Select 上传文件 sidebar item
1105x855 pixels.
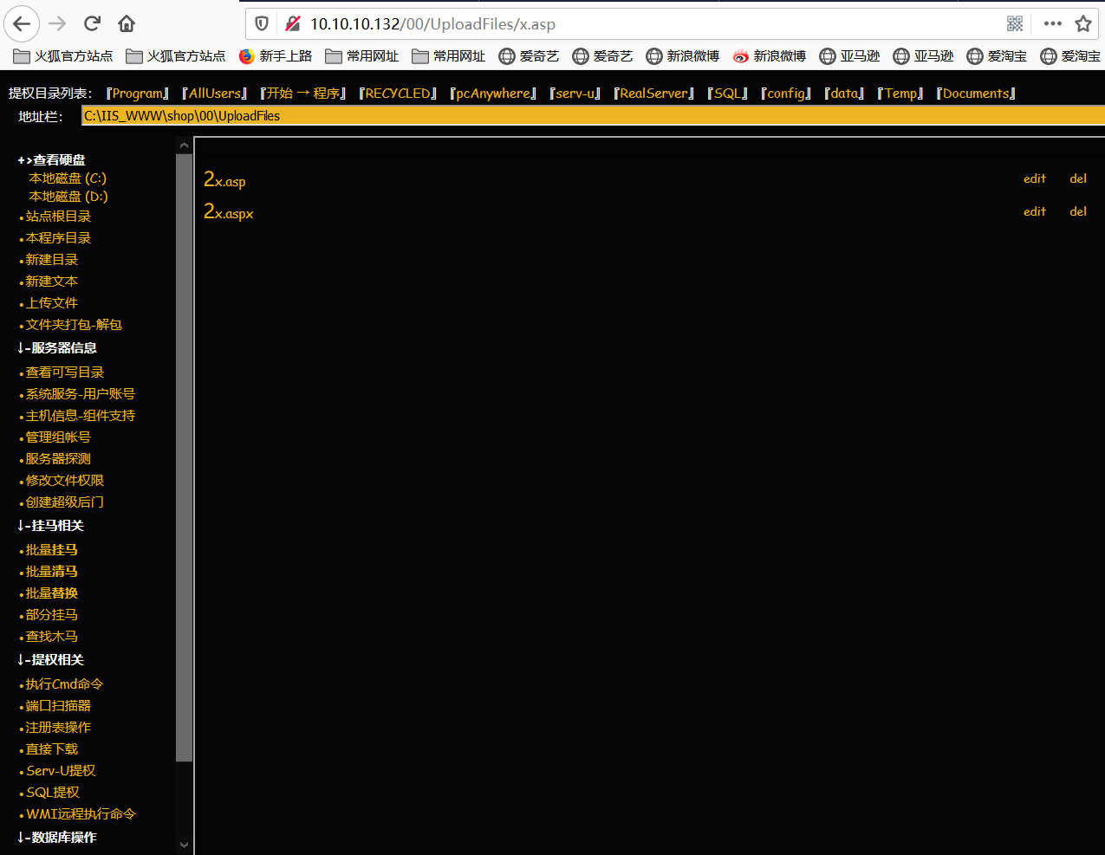(x=51, y=303)
